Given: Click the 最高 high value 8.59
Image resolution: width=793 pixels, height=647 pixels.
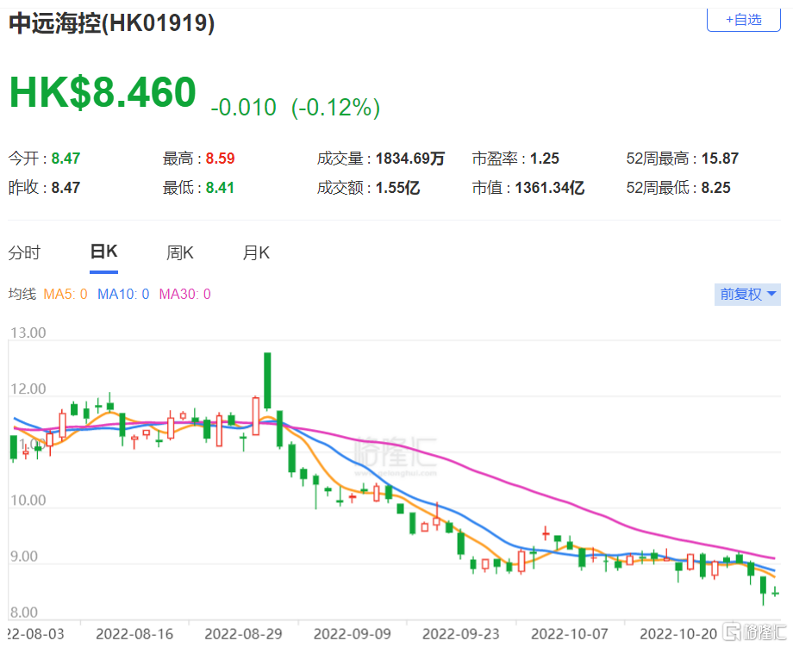Looking at the screenshot, I should click(x=220, y=159).
